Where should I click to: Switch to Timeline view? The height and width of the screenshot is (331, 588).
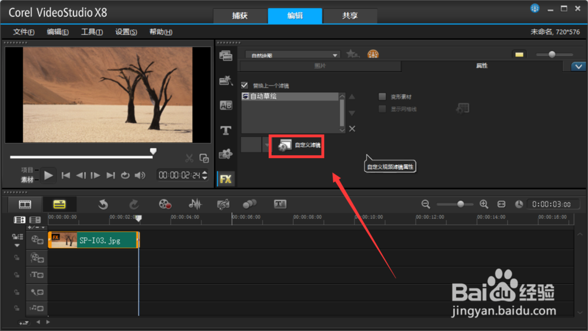[x=59, y=204]
